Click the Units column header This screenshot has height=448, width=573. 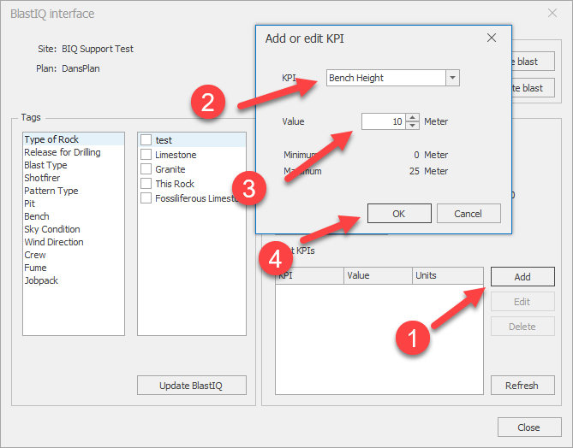point(448,275)
